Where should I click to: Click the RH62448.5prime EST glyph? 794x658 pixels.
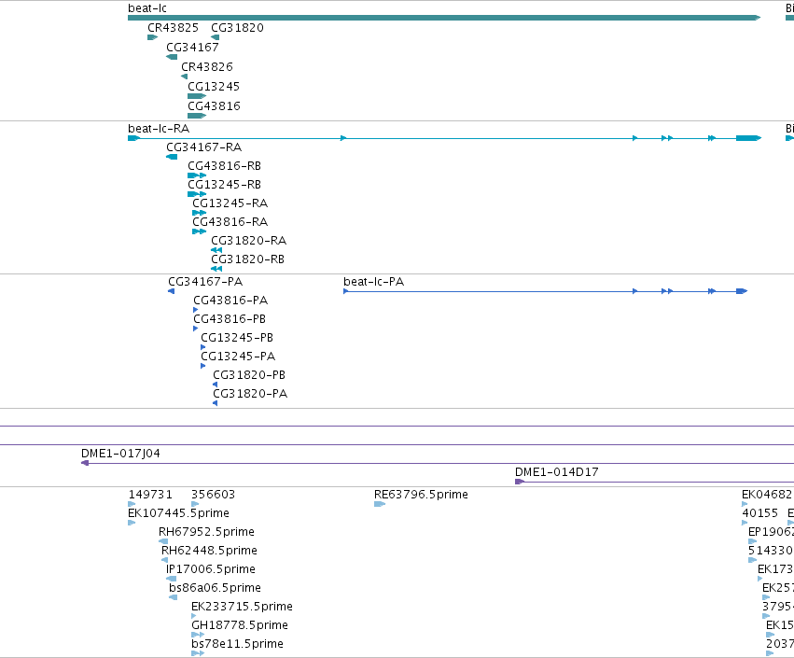(x=164, y=560)
